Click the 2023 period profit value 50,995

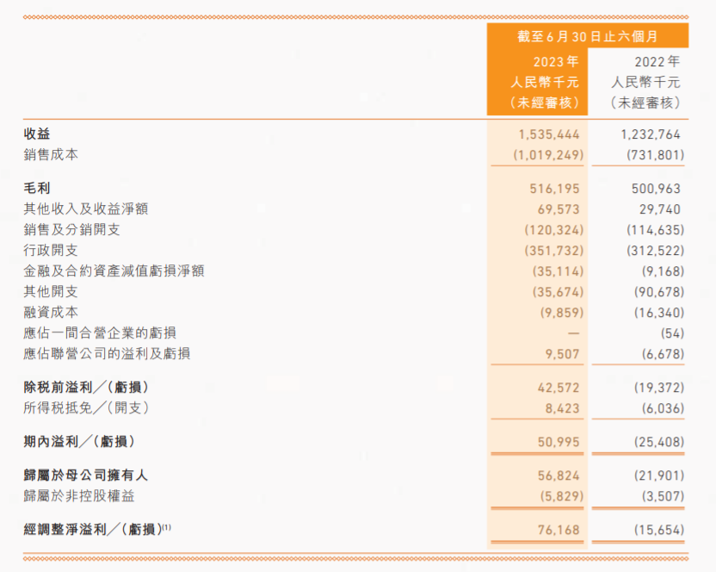[559, 442]
